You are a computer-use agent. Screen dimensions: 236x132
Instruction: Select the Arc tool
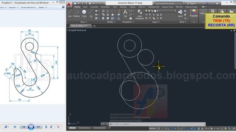tap(91, 13)
